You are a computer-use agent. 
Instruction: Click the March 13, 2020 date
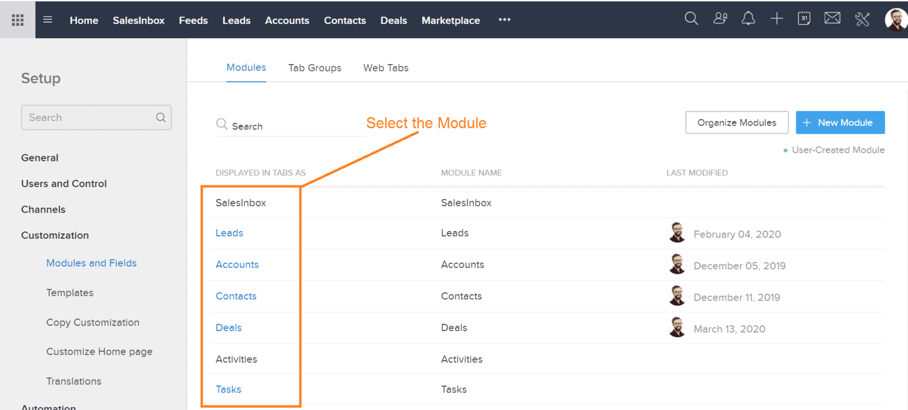pyautogui.click(x=729, y=329)
